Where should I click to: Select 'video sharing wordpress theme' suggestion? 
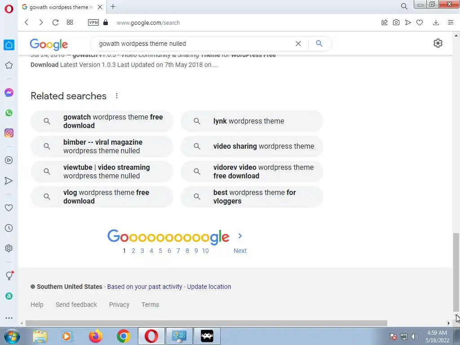point(252,146)
